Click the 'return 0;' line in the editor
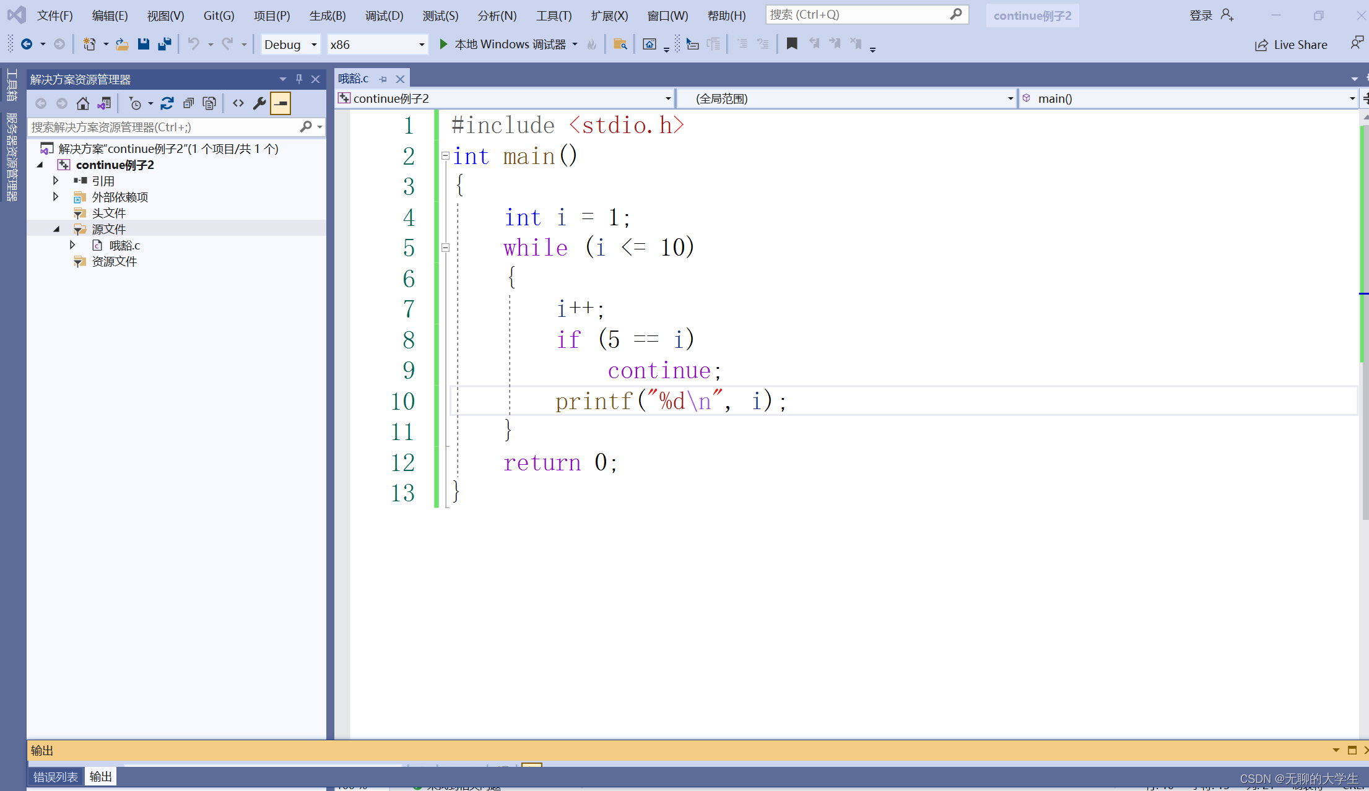This screenshot has width=1369, height=791. pyautogui.click(x=560, y=462)
